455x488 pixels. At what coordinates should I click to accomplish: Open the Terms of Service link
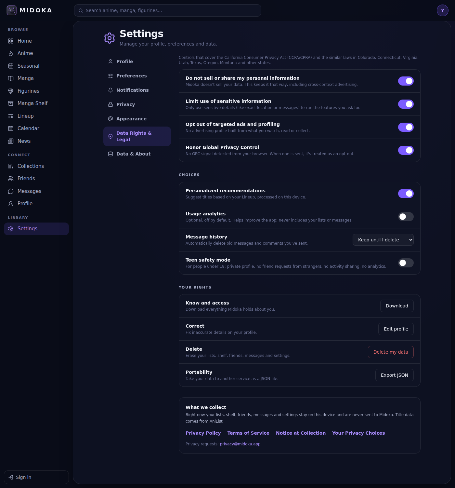coord(248,433)
